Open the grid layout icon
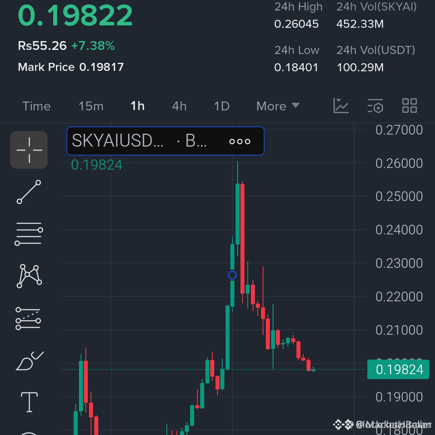The image size is (435, 435). point(410,106)
